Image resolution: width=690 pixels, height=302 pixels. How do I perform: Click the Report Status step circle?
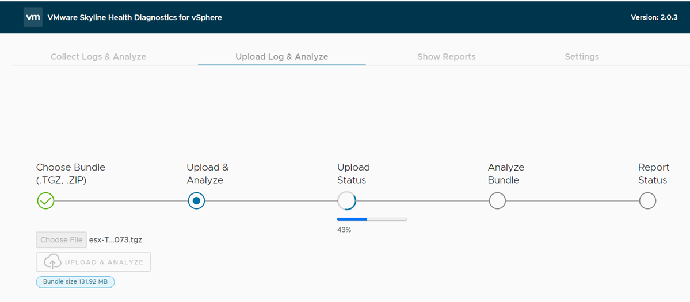[647, 201]
